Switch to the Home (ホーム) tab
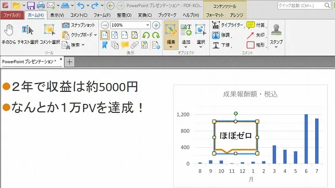 click(36, 15)
